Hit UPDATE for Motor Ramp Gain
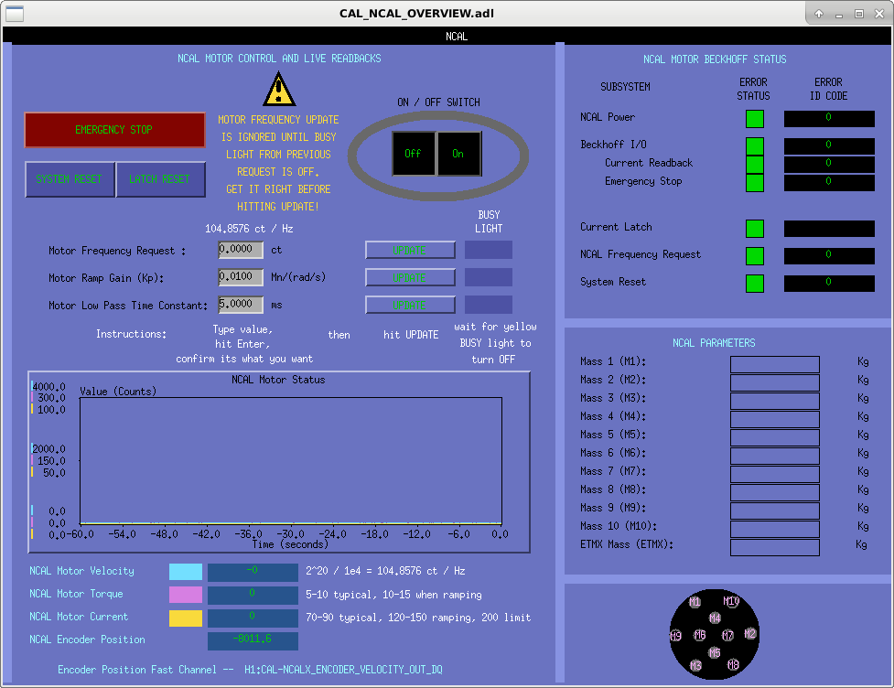Viewport: 894px width, 688px height. [410, 277]
